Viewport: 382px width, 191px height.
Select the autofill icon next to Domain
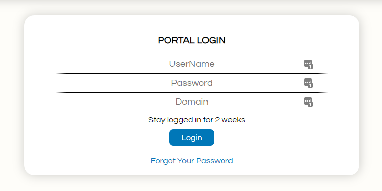pyautogui.click(x=309, y=102)
